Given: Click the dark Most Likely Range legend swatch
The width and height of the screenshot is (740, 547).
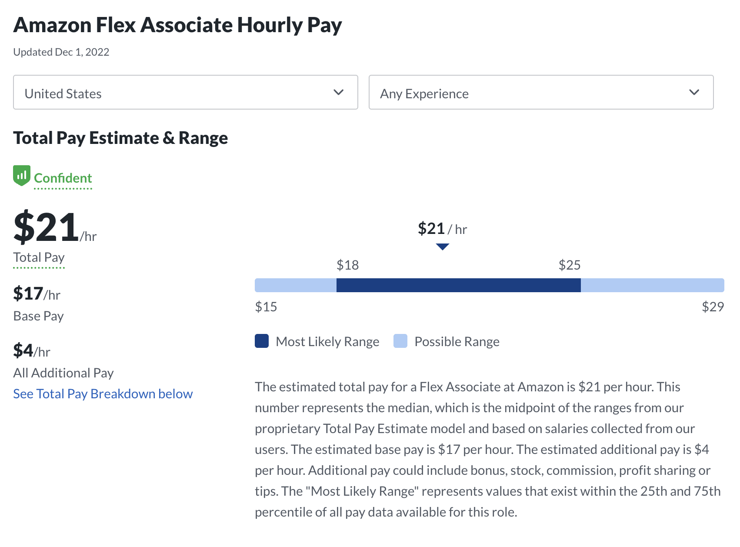Looking at the screenshot, I should (x=262, y=341).
